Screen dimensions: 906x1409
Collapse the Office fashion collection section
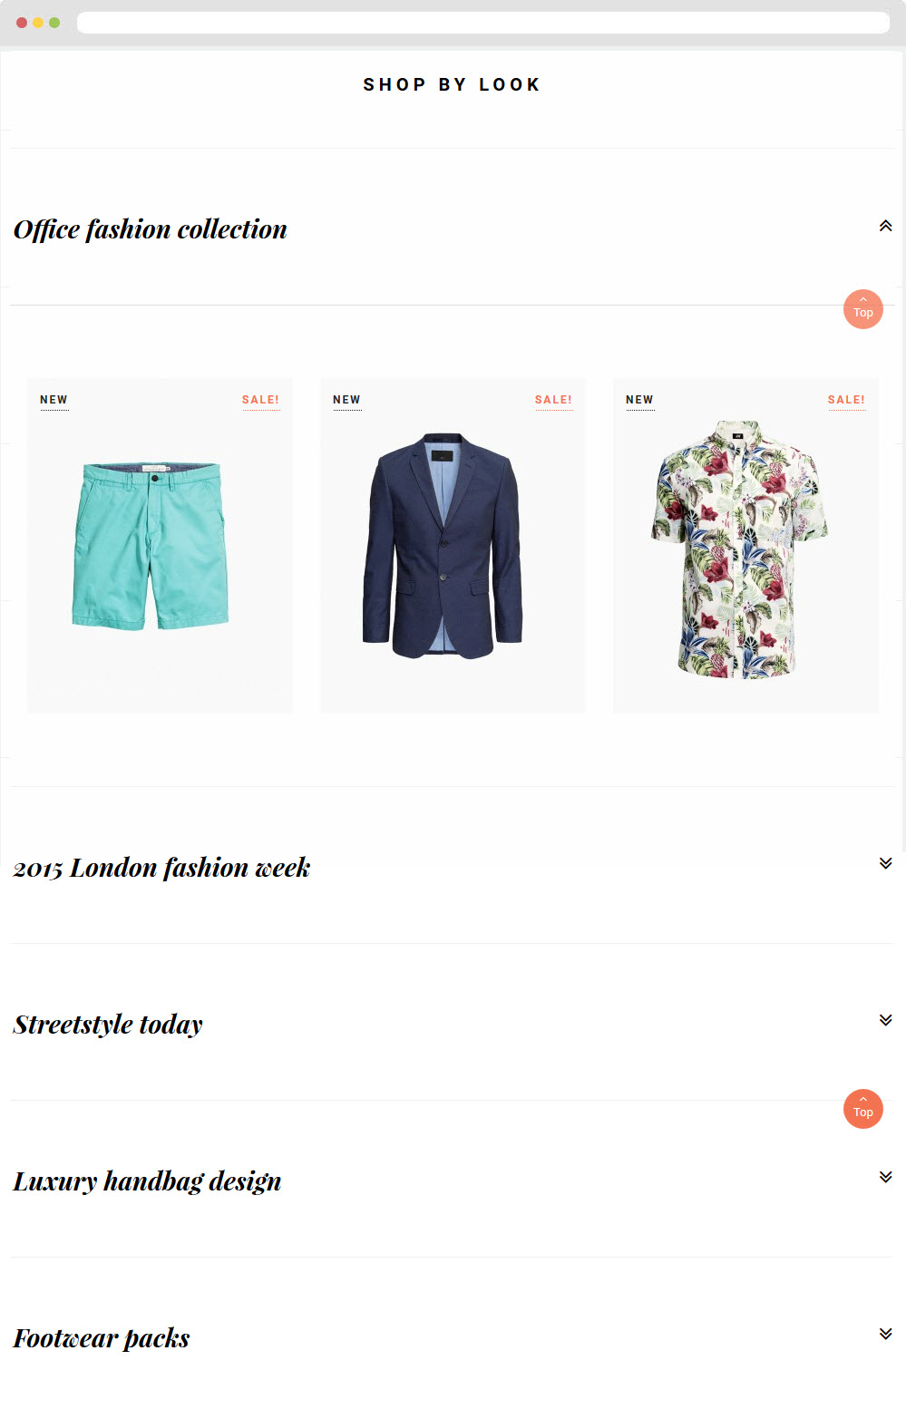coord(885,226)
